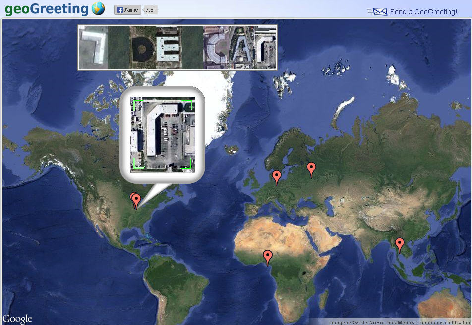The height and width of the screenshot is (325, 472).
Task: Select the letter A building thumbnail
Action: 241,47
